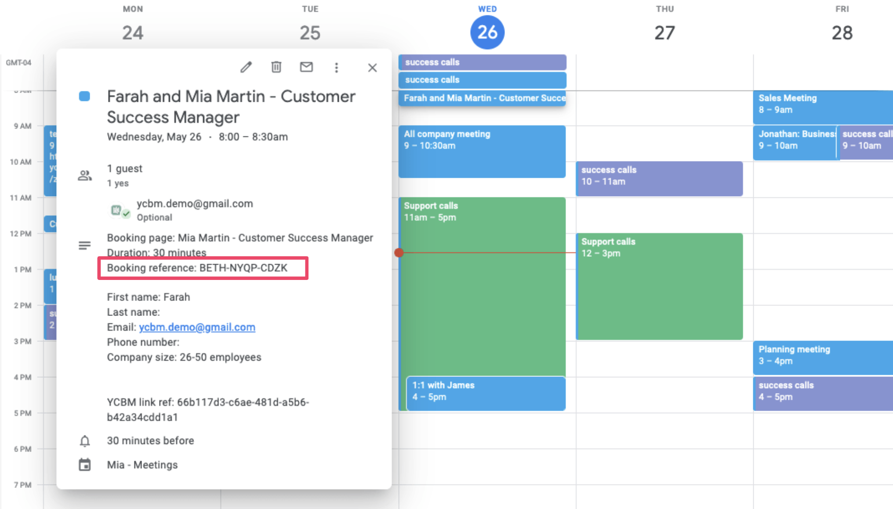
Task: Click the notification bell icon
Action: [x=85, y=441]
